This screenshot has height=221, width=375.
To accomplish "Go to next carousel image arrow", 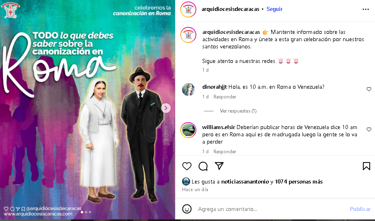I will click(x=166, y=108).
